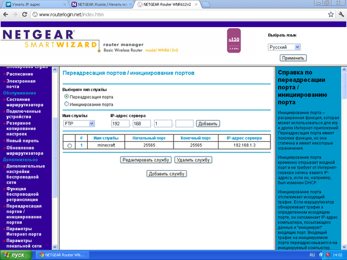Click the RU language indicator in the tray
The image size is (347, 260).
[x=312, y=255]
